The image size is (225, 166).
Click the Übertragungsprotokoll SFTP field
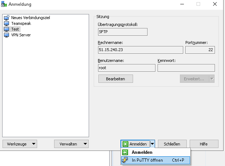point(123,32)
